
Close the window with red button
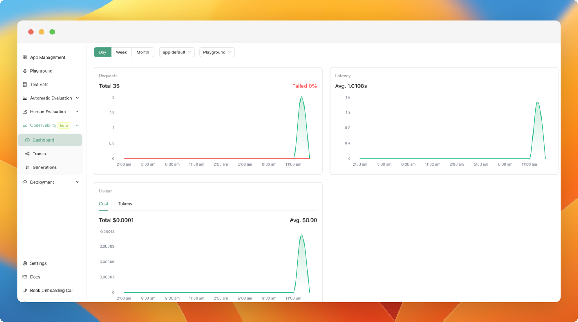(x=31, y=32)
